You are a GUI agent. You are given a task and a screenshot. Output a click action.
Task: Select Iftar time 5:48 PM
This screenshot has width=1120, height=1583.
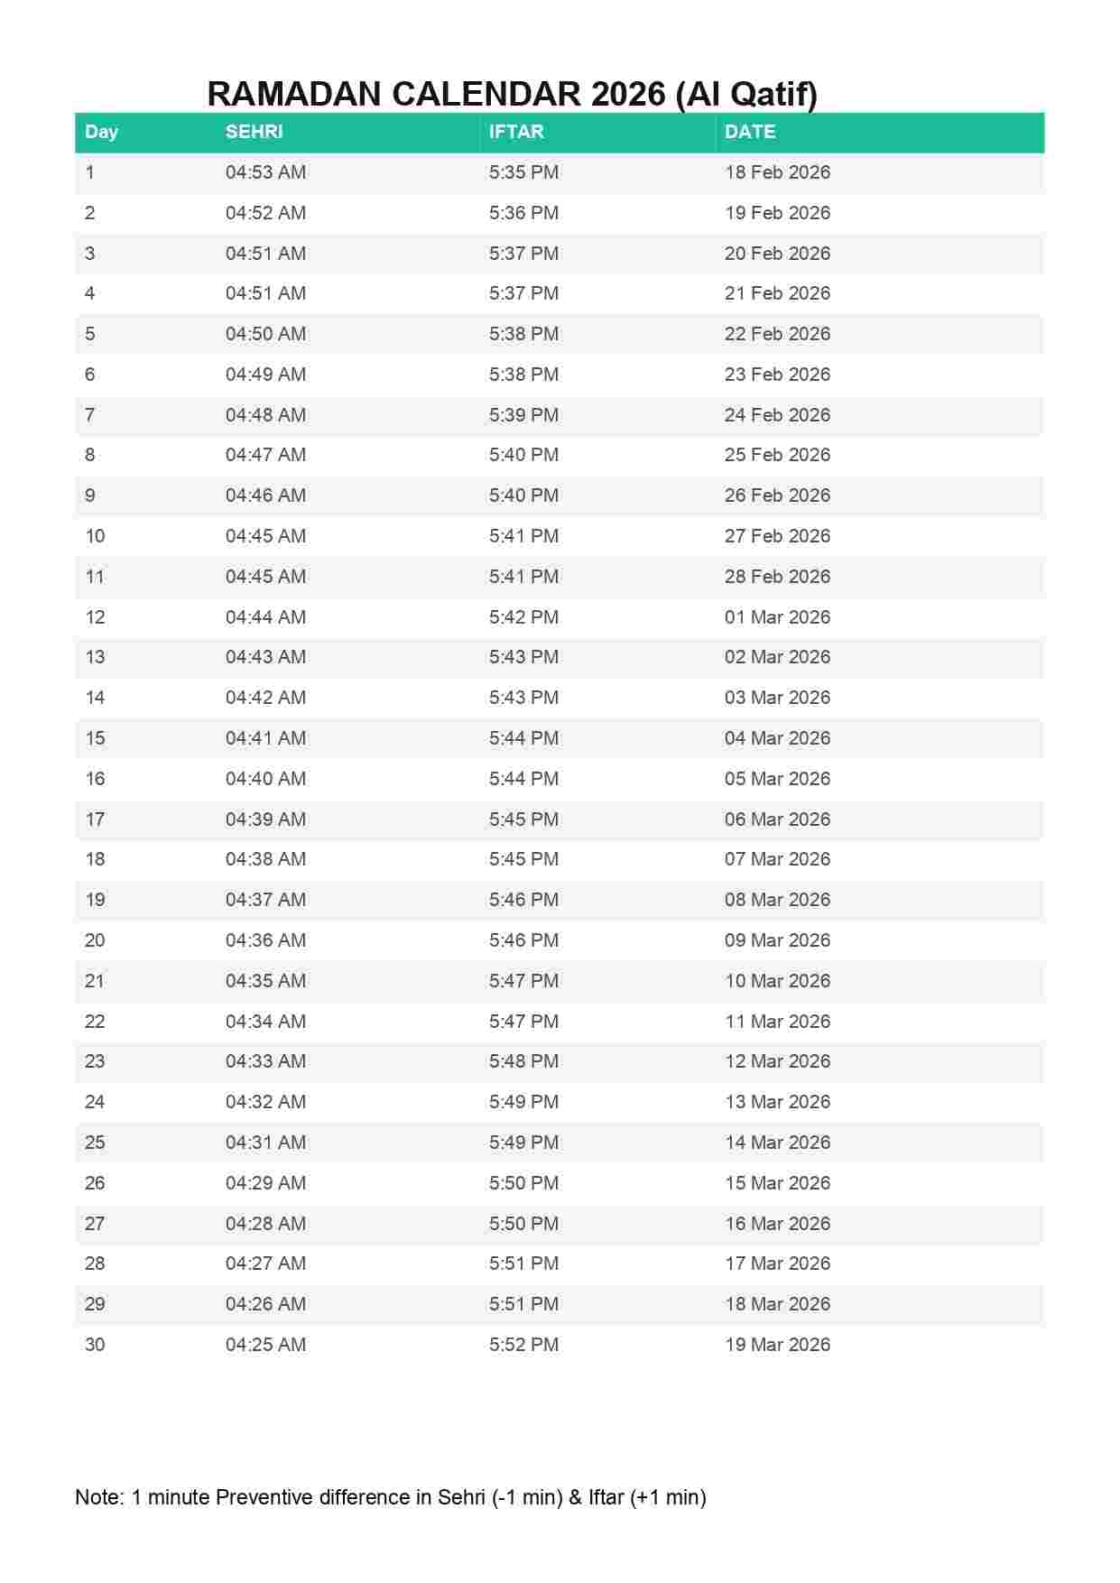coord(523,1061)
